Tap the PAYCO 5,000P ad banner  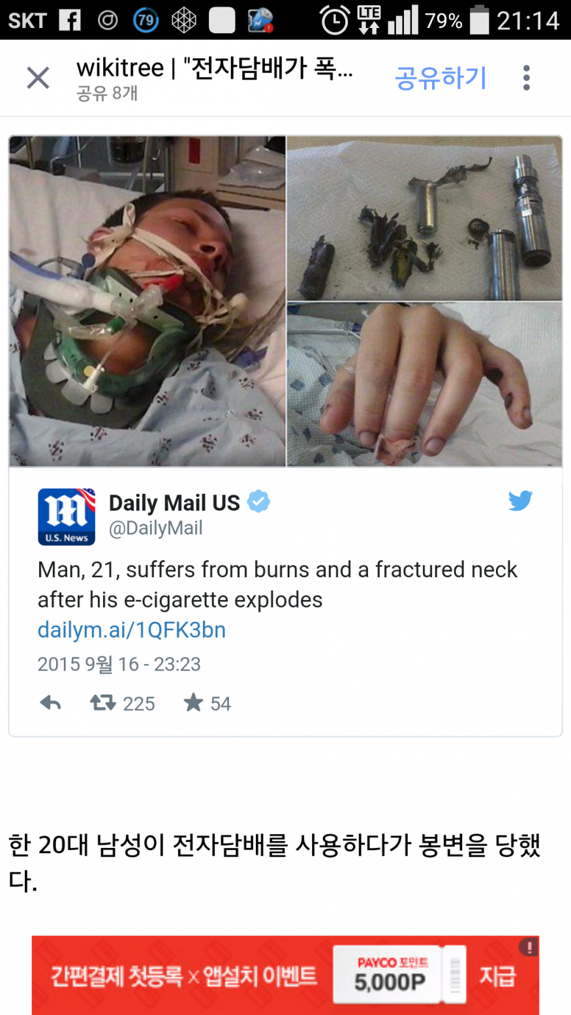point(285,975)
